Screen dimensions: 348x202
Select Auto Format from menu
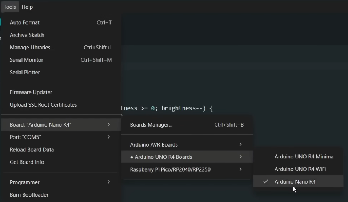pos(25,22)
